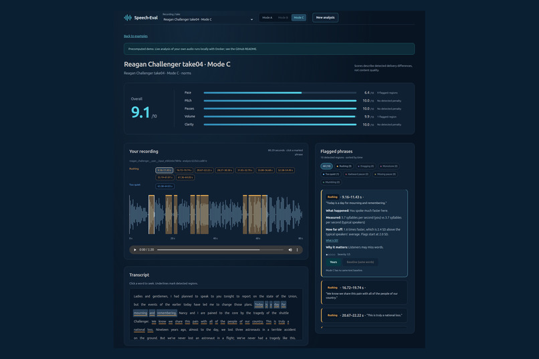This screenshot has height=359, width=539.
Task: Open the audio player three-dot options menu
Action: coord(298,250)
